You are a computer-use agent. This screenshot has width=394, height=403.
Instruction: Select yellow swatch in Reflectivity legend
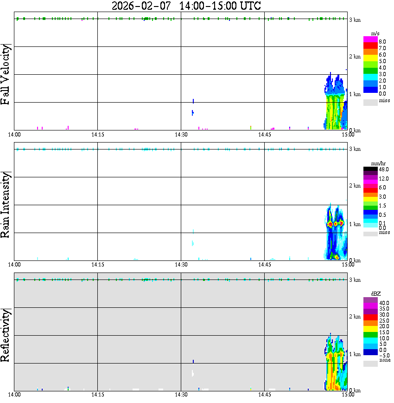[x=370, y=329]
